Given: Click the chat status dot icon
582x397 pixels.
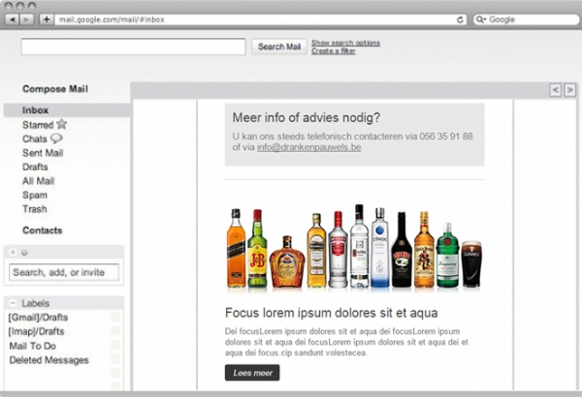Looking at the screenshot, I should point(24,253).
